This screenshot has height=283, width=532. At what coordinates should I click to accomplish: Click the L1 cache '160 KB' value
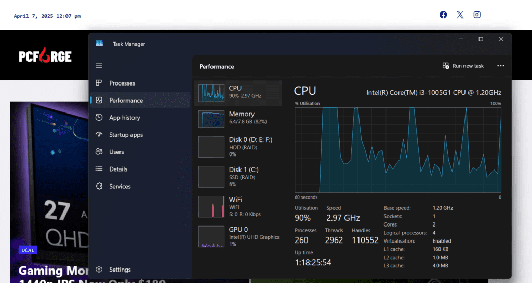pos(441,249)
